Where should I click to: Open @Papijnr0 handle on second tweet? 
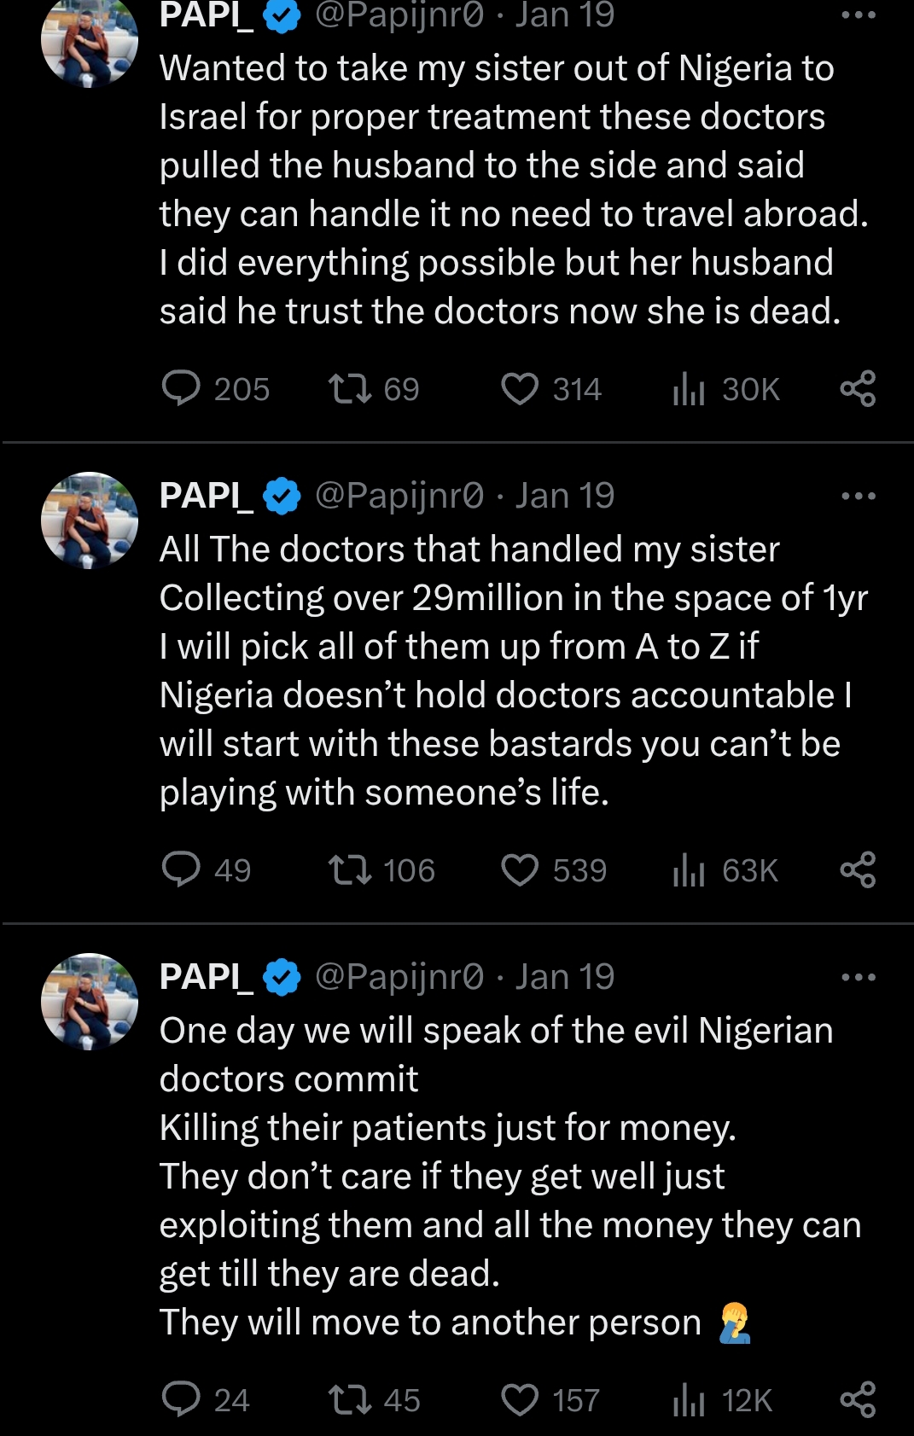coord(399,496)
